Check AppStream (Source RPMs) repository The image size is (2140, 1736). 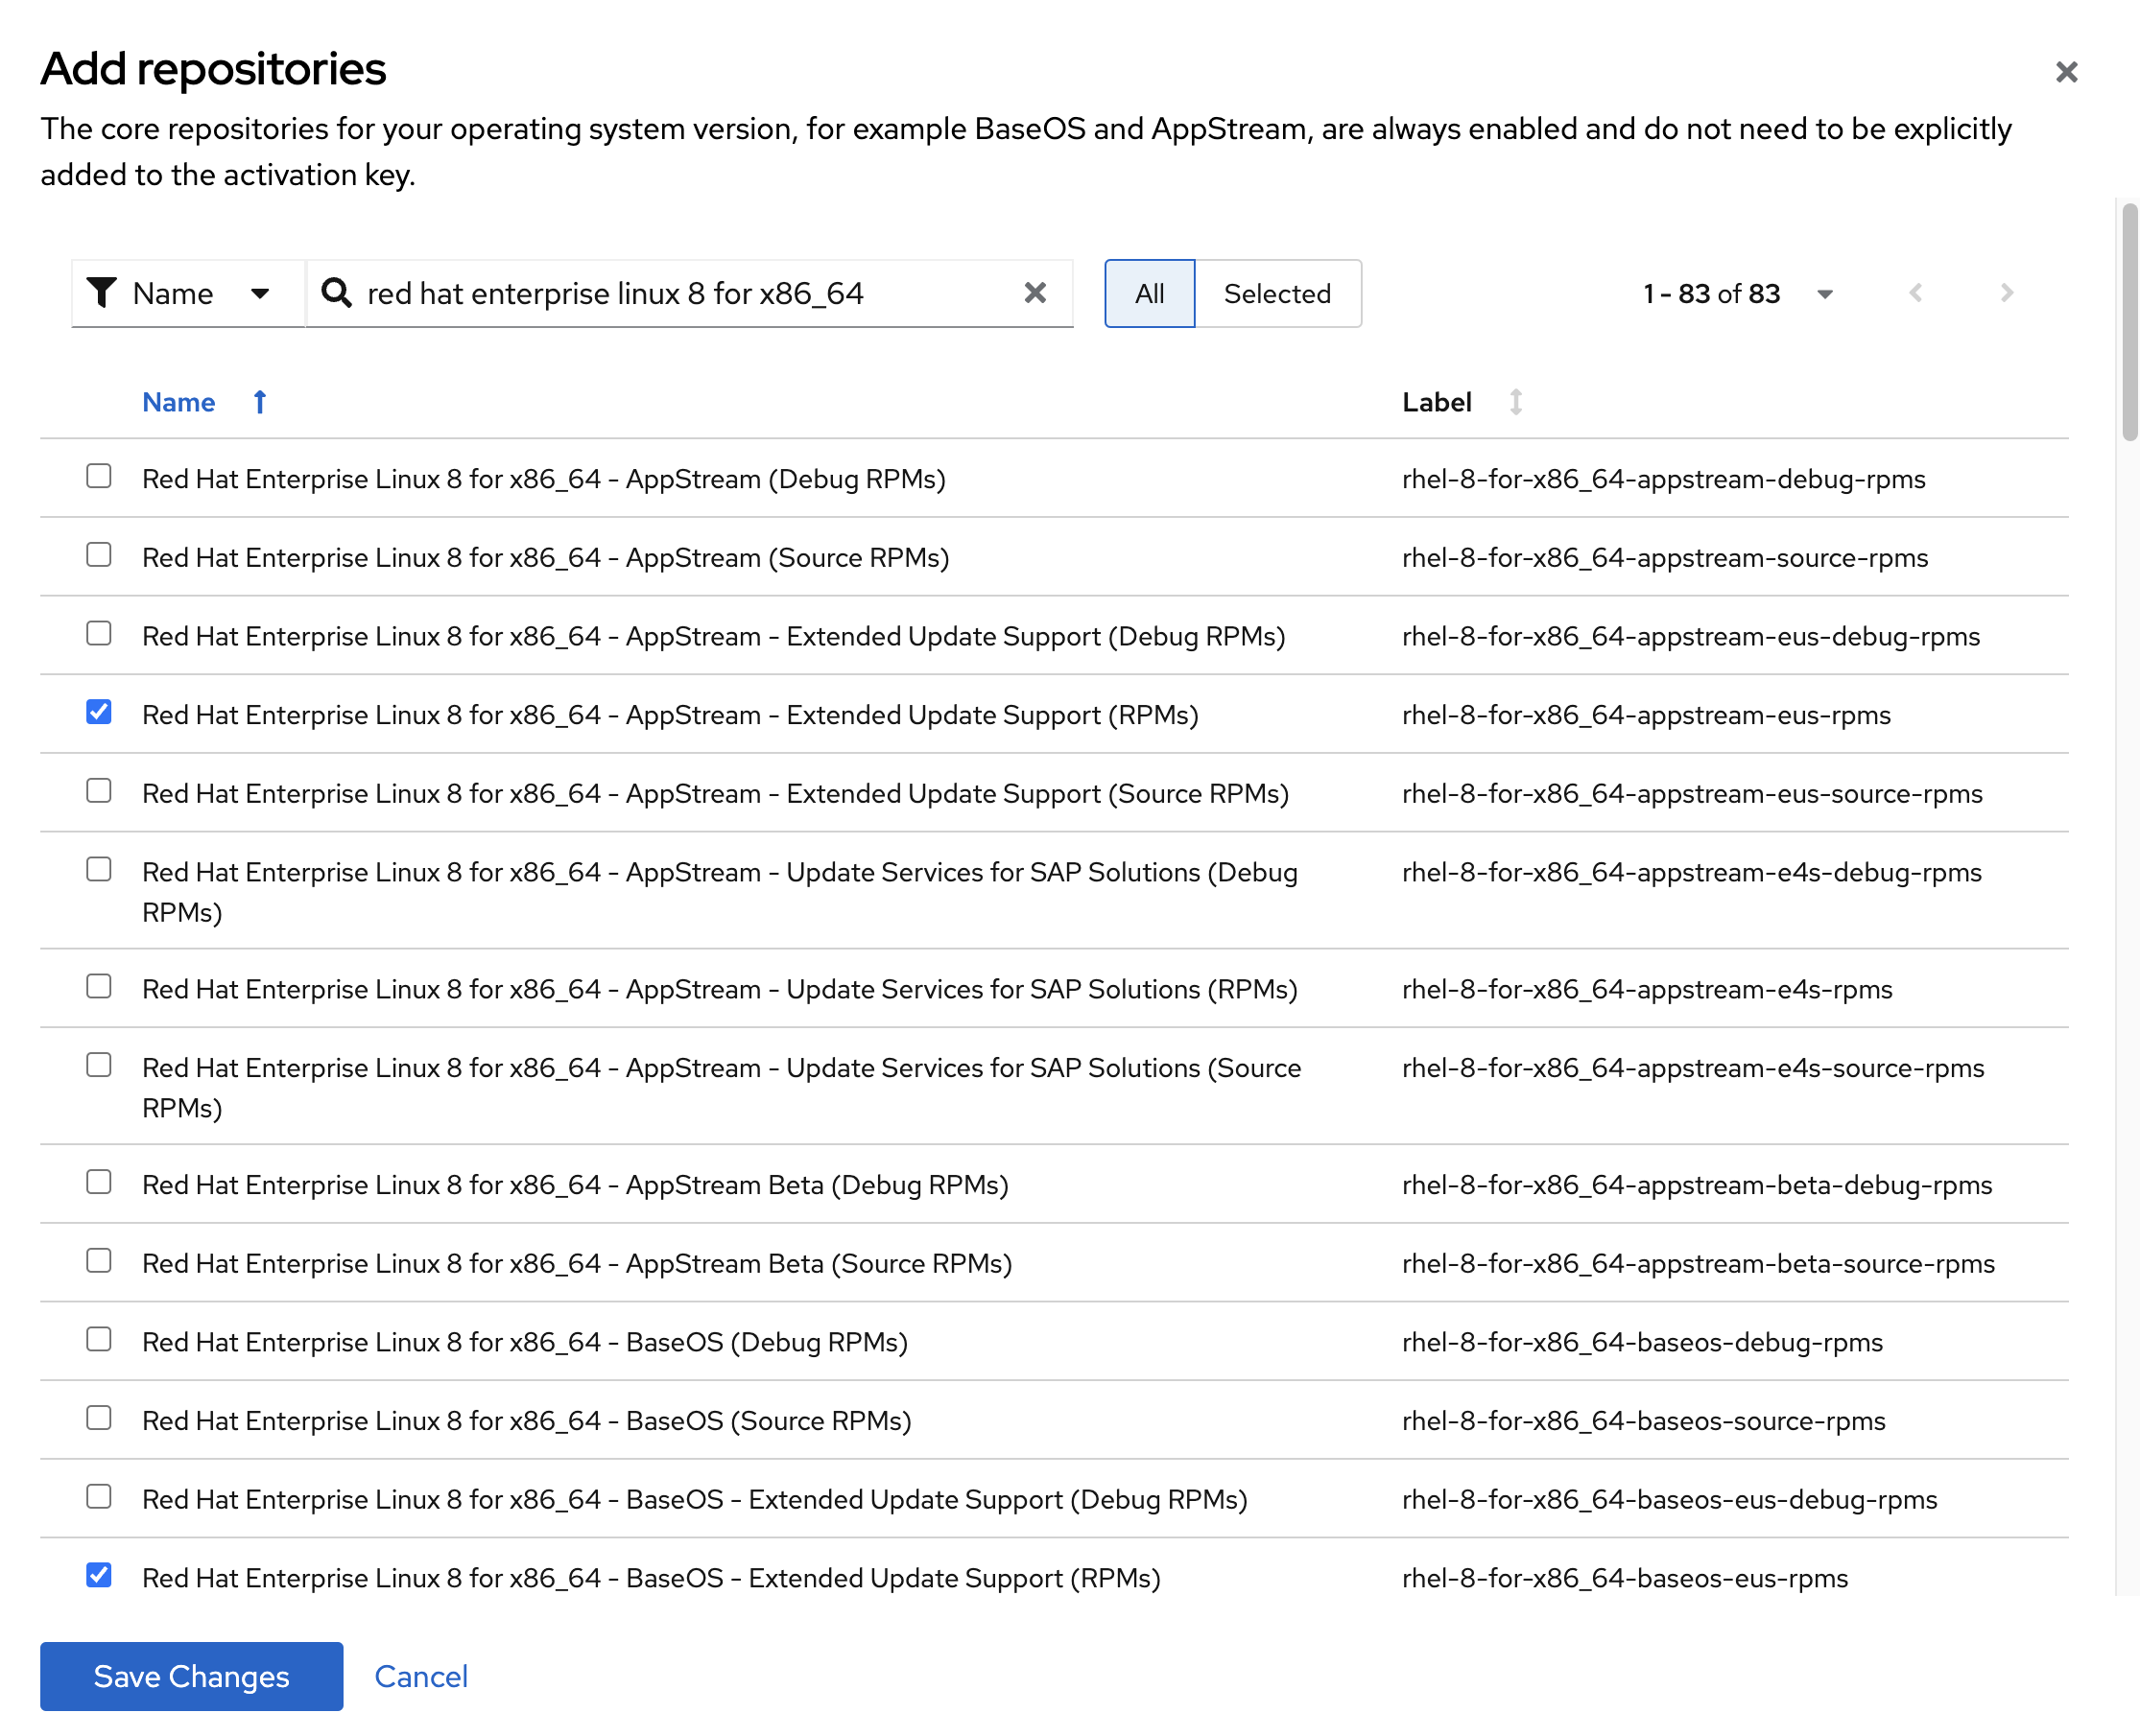pos(99,555)
